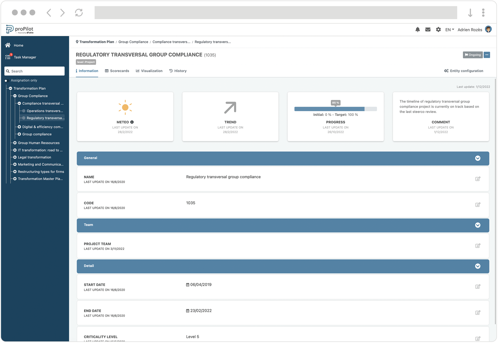Image resolution: width=498 pixels, height=343 pixels.
Task: Collapse the Team section chevron
Action: pos(478,225)
